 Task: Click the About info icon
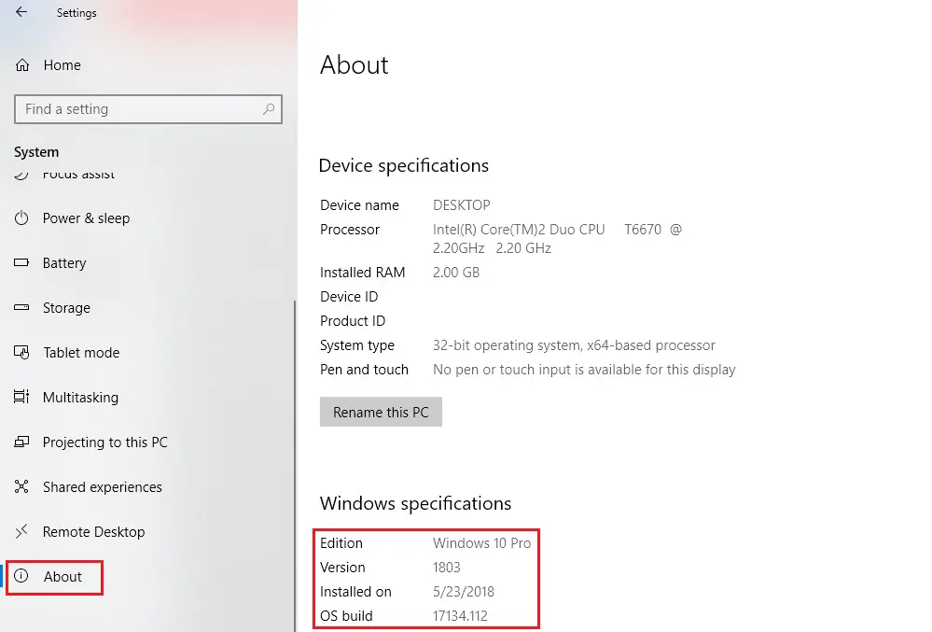21,575
